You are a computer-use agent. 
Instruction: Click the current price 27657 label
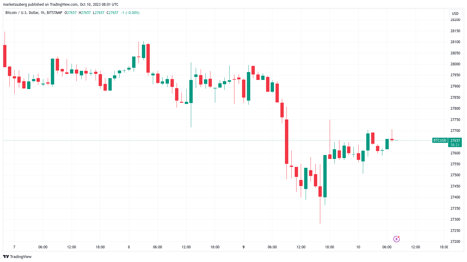point(455,140)
